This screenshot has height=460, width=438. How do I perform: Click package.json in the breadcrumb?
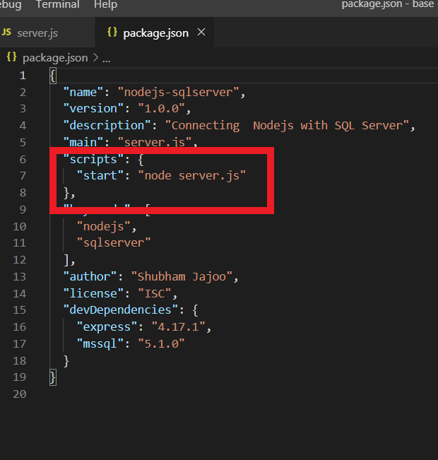pyautogui.click(x=55, y=58)
